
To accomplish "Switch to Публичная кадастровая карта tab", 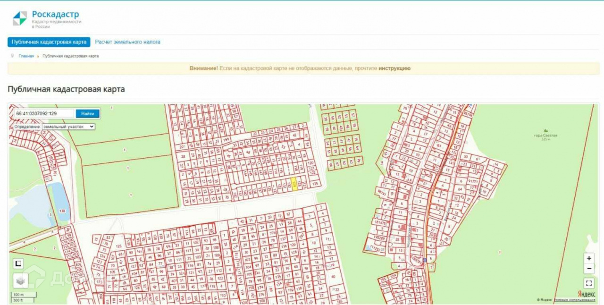I will pos(49,42).
